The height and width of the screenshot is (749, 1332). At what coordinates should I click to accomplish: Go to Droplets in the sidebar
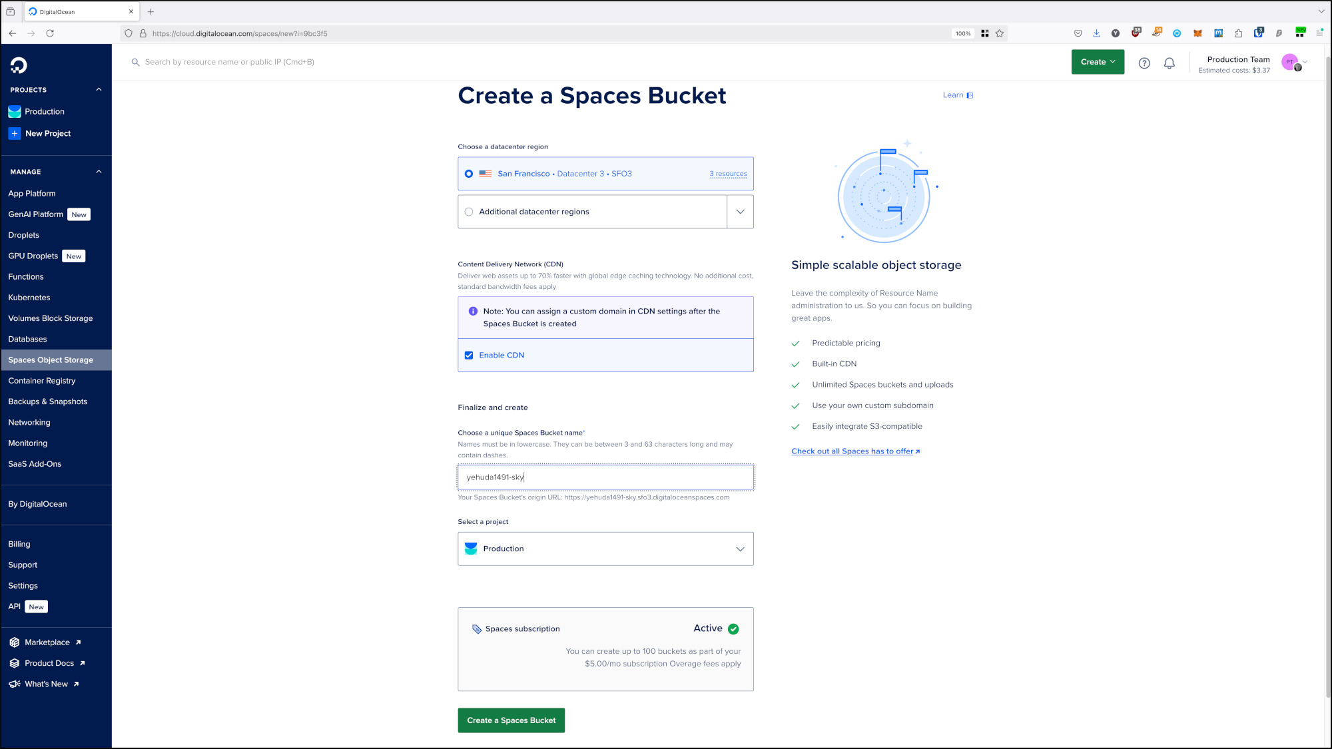(24, 235)
